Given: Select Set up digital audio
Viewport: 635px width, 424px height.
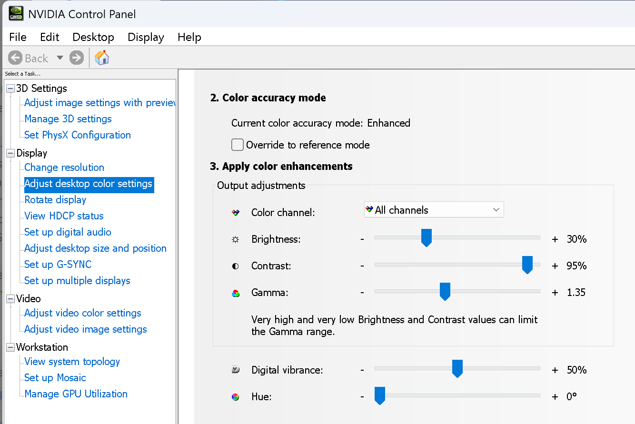Looking at the screenshot, I should tap(68, 232).
